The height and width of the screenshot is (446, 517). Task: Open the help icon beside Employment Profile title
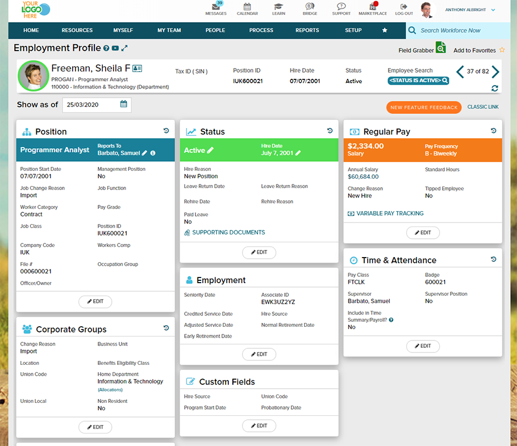pyautogui.click(x=107, y=48)
